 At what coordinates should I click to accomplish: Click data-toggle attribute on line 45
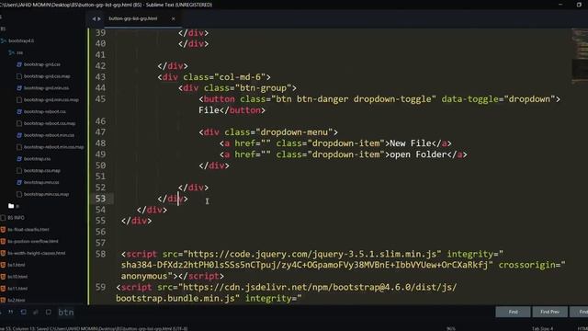[x=469, y=99]
